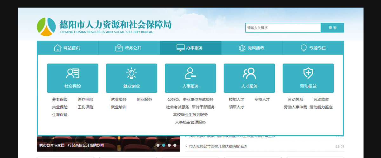Open the 养老保险 link
Screen dimensions: 381x158
tap(60, 100)
